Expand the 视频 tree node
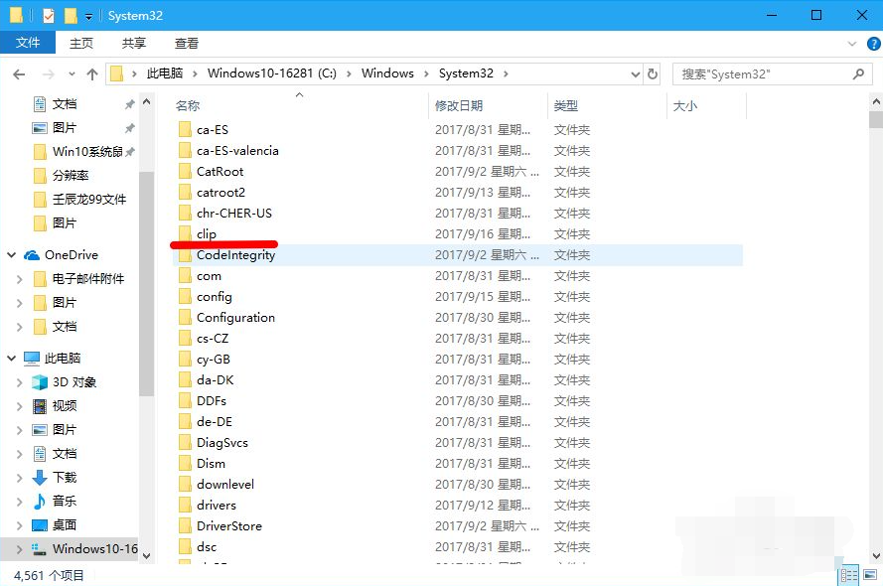 pyautogui.click(x=19, y=406)
